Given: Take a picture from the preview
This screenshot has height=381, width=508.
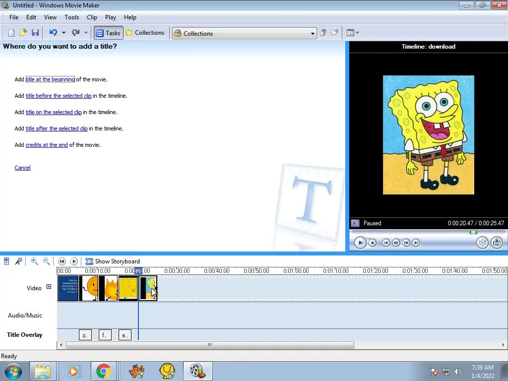Looking at the screenshot, I should 497,243.
